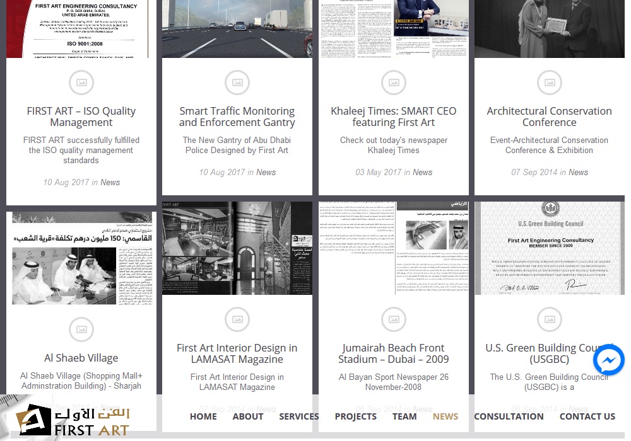This screenshot has width=631, height=441.
Task: Click image icon on Khaleej Times card
Action: [x=394, y=83]
